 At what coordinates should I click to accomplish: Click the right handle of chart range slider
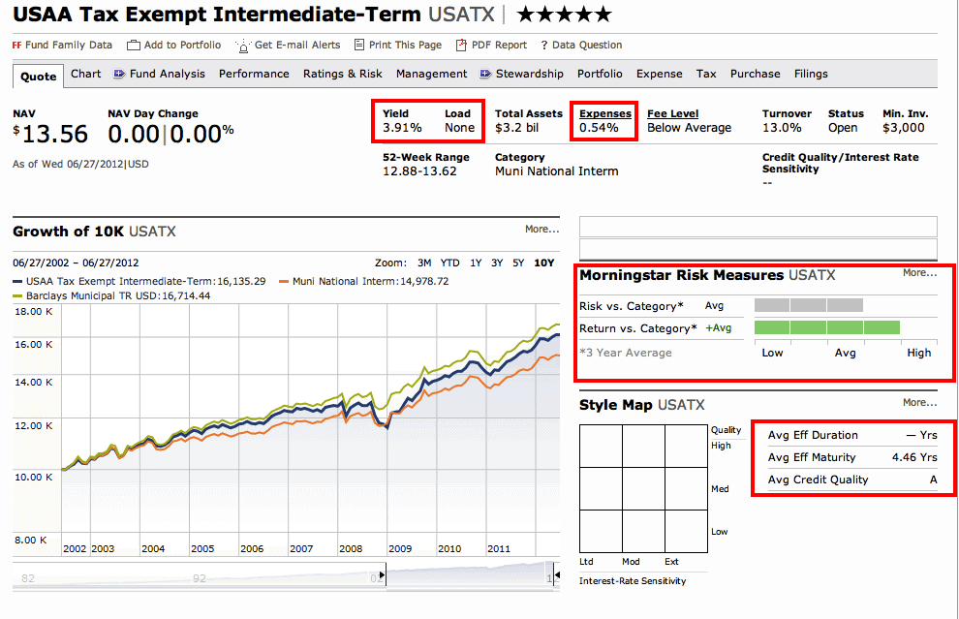click(x=555, y=575)
